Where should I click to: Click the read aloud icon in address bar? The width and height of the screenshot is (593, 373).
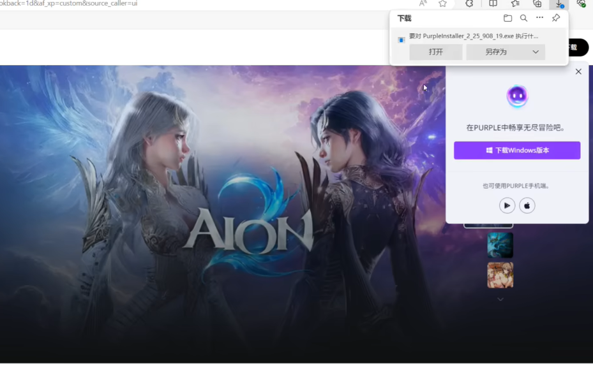click(423, 4)
